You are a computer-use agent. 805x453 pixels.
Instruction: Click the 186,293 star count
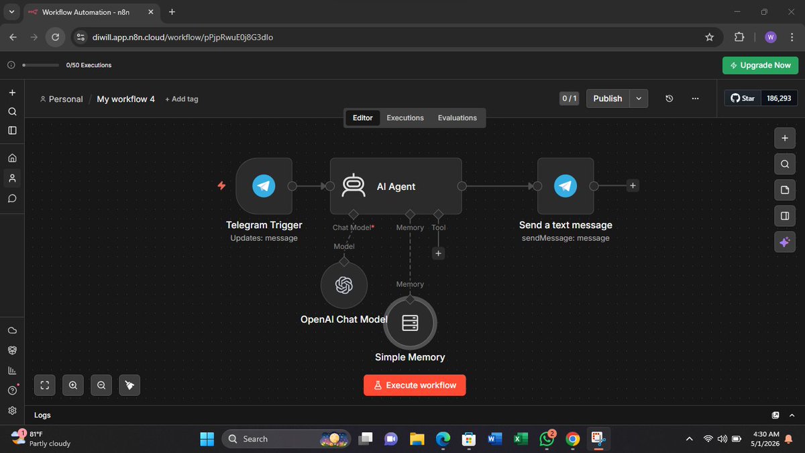779,99
